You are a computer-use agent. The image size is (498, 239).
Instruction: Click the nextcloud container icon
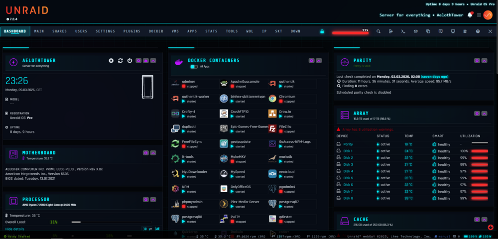point(272,174)
